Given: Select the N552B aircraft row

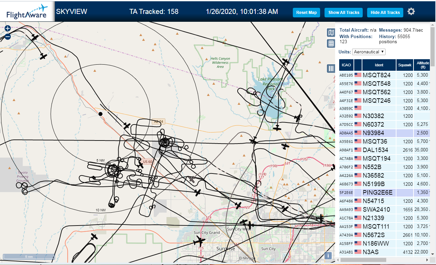Looking at the screenshot, I should point(385,167).
